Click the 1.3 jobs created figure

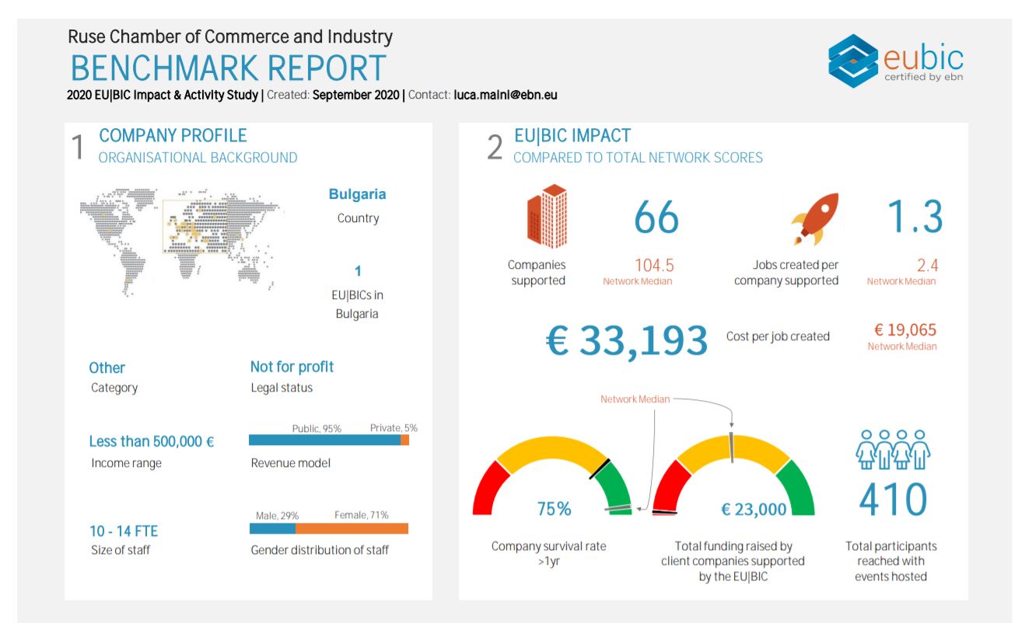coord(915,218)
